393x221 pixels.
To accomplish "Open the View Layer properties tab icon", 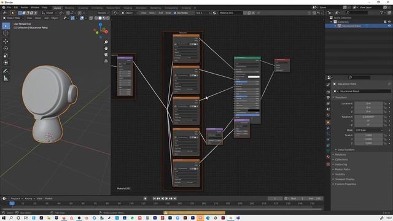I will pyautogui.click(x=328, y=104).
